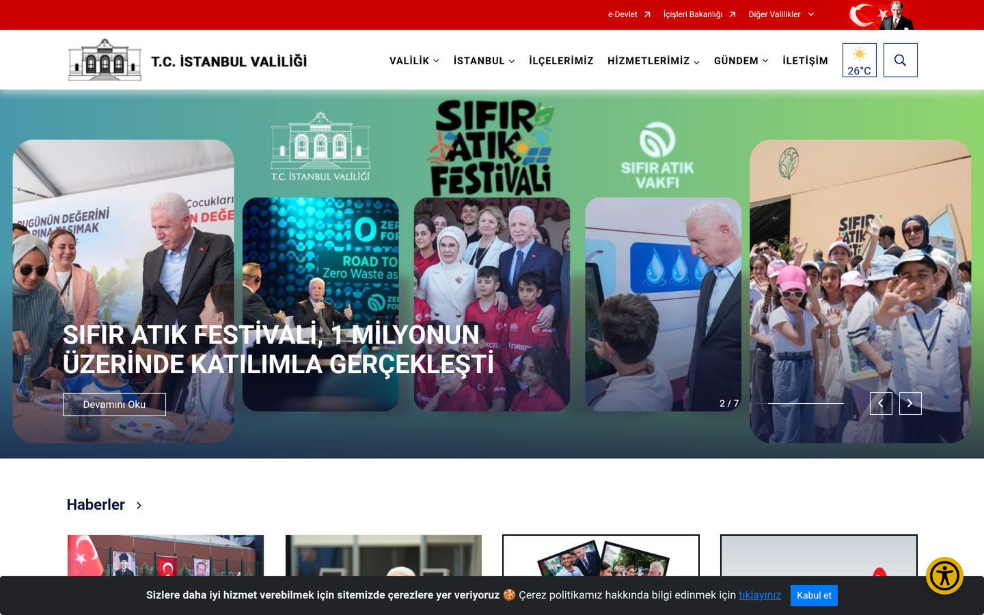Open the İLETİŞİM menu item
Image resolution: width=984 pixels, height=615 pixels.
[805, 61]
